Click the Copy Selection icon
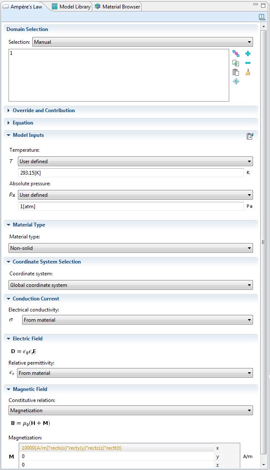The width and height of the screenshot is (270, 470). click(236, 63)
